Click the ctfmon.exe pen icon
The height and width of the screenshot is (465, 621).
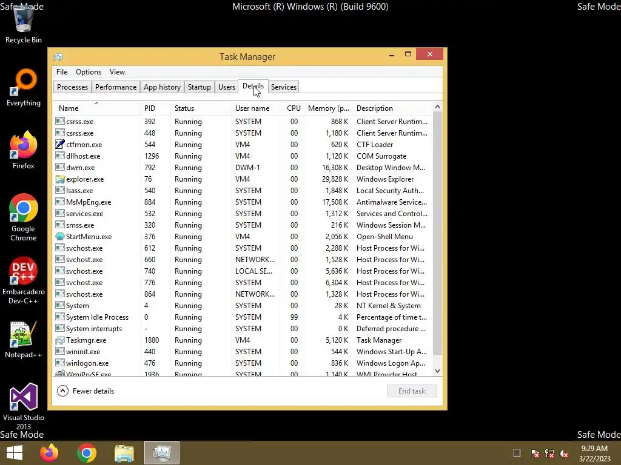[x=60, y=144]
